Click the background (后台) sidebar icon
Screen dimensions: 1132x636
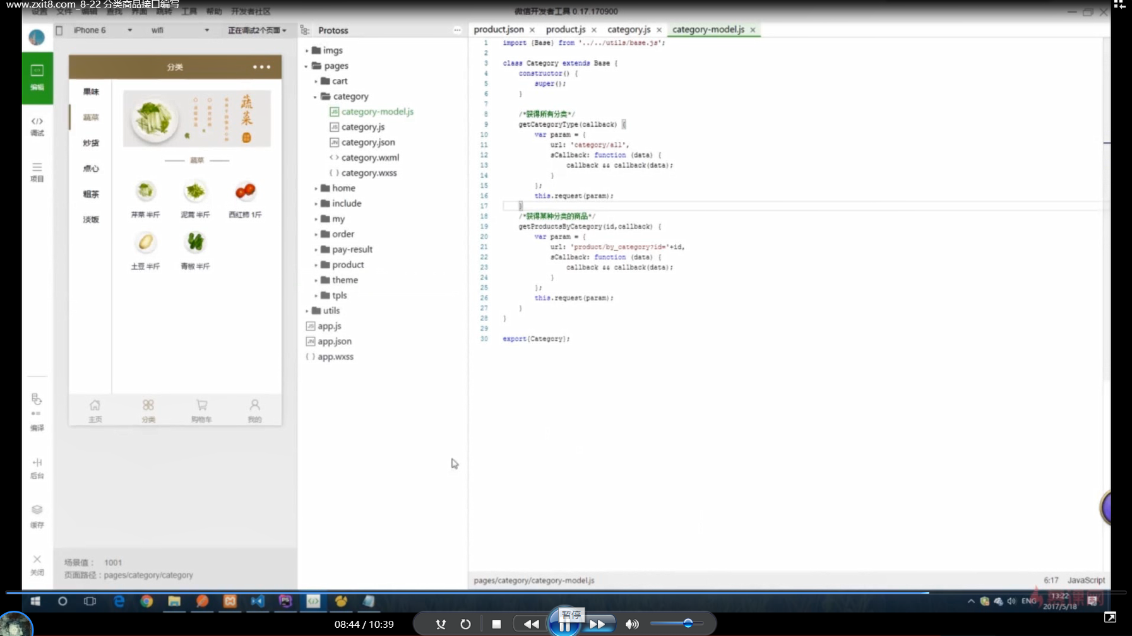(x=37, y=468)
